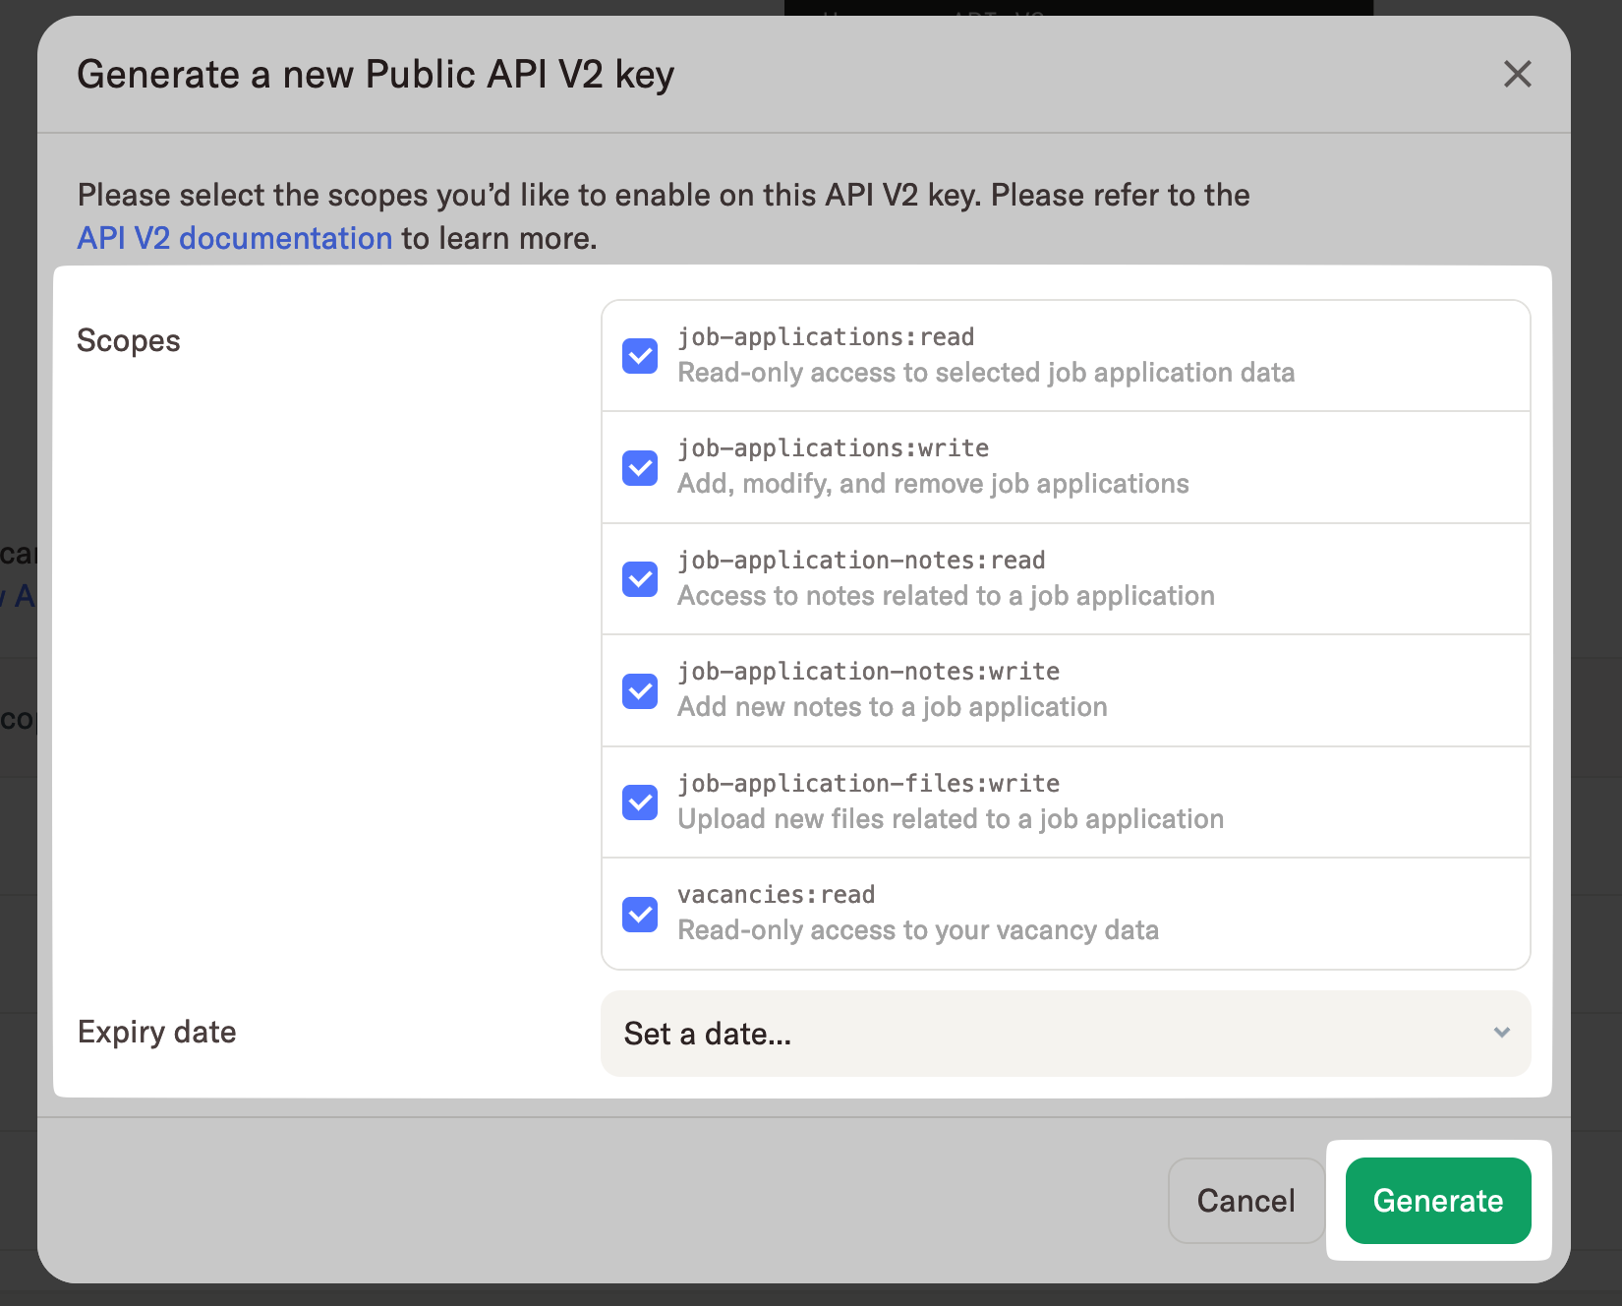
Task: Open the 'Set a date...' expiry dropdown
Action: tap(1065, 1034)
